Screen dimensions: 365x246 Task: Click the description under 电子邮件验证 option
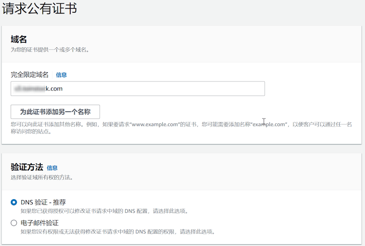pos(118,231)
